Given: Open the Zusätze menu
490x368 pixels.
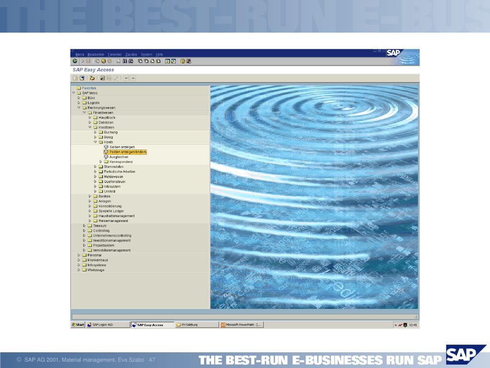Looking at the screenshot, I should coord(131,55).
